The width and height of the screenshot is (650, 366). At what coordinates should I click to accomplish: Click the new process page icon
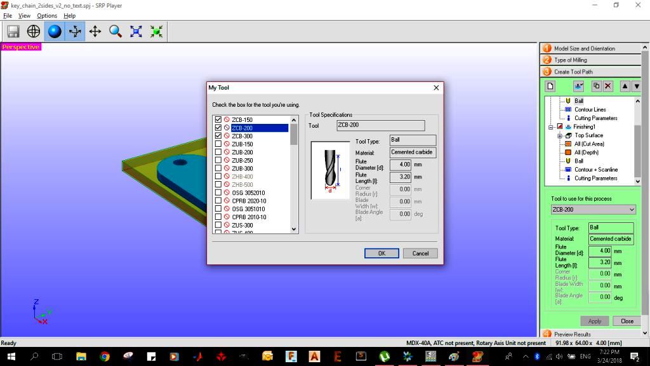(550, 86)
